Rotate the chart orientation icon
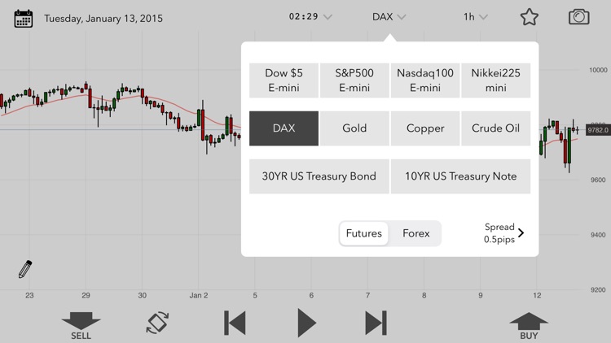 tap(157, 323)
